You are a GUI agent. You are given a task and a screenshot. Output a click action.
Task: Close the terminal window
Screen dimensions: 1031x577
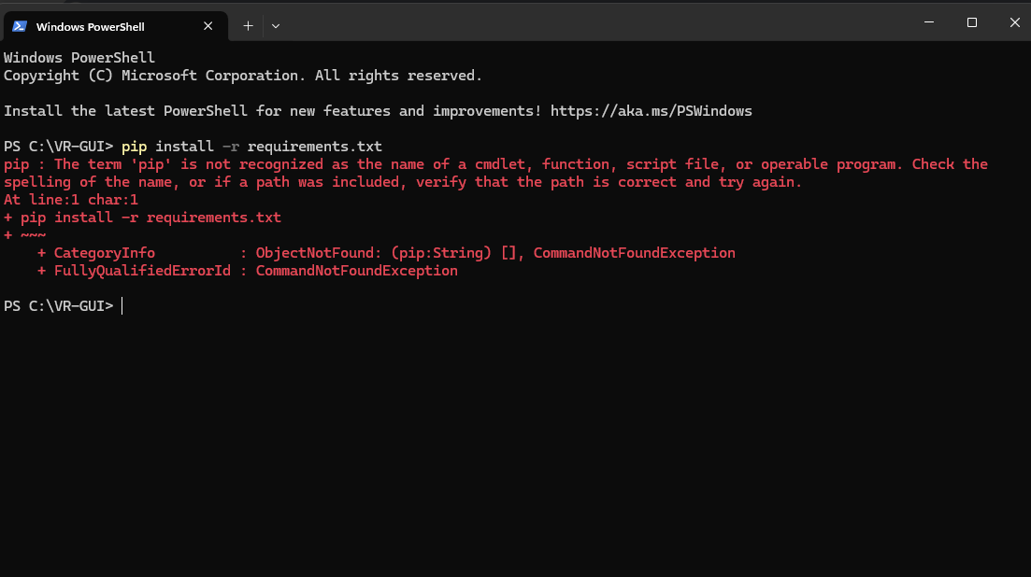click(x=1015, y=22)
